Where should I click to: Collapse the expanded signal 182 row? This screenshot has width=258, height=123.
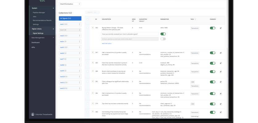pos(93,28)
